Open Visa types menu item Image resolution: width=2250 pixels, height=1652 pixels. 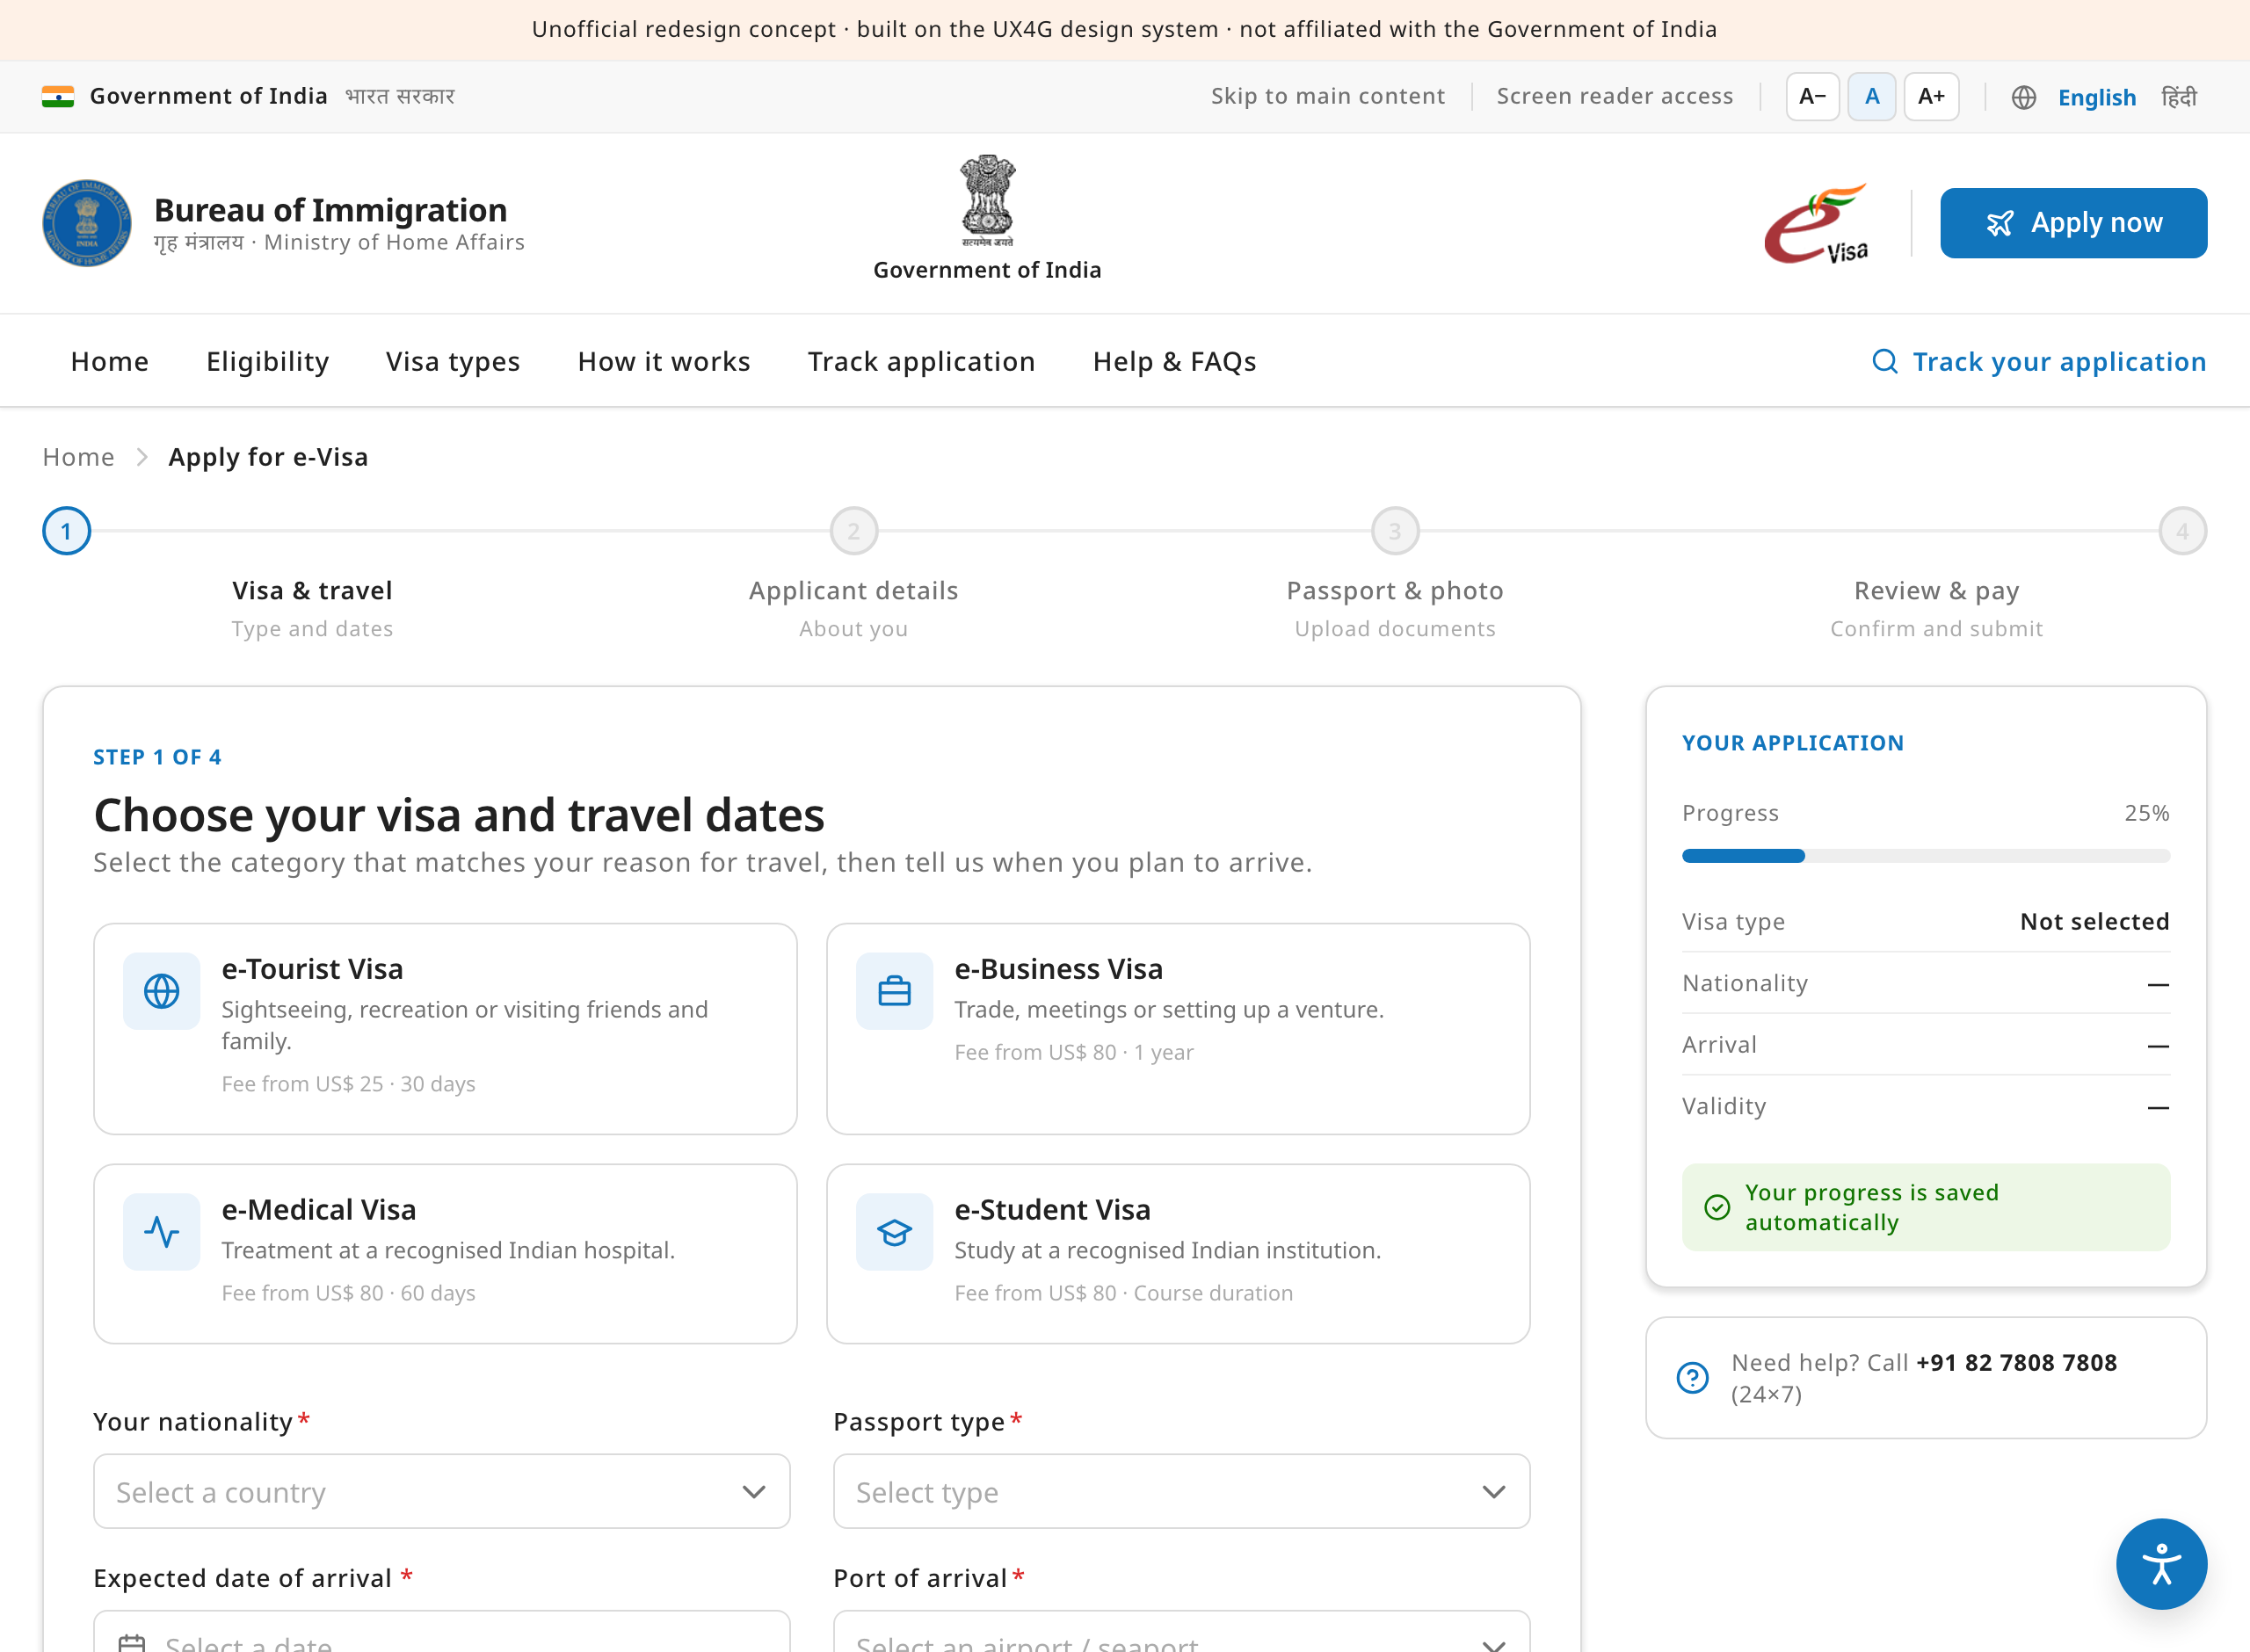pyautogui.click(x=453, y=361)
